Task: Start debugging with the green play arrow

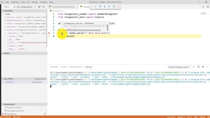Action: [15, 7]
